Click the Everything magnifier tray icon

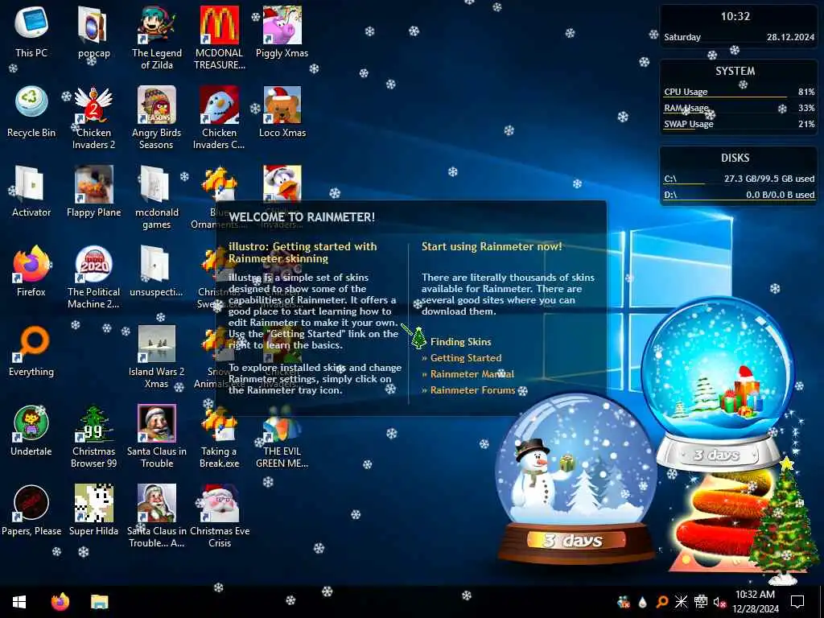(662, 602)
